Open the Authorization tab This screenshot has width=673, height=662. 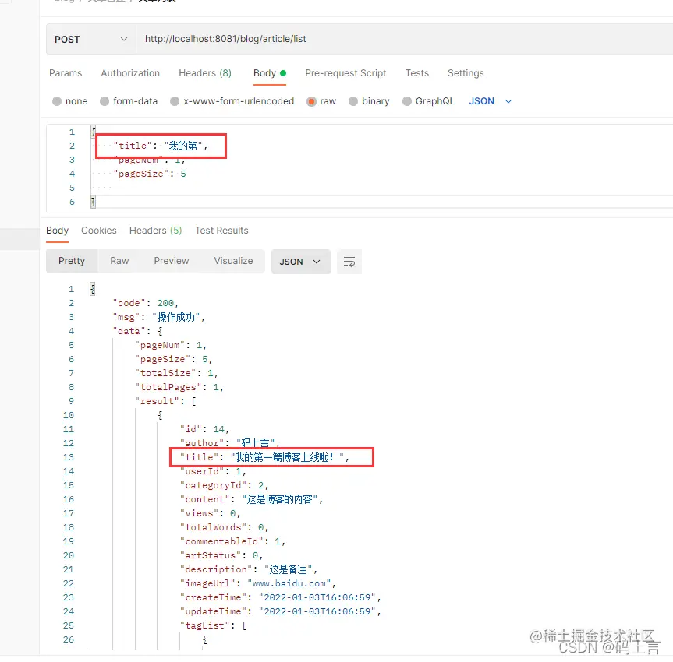pyautogui.click(x=130, y=73)
